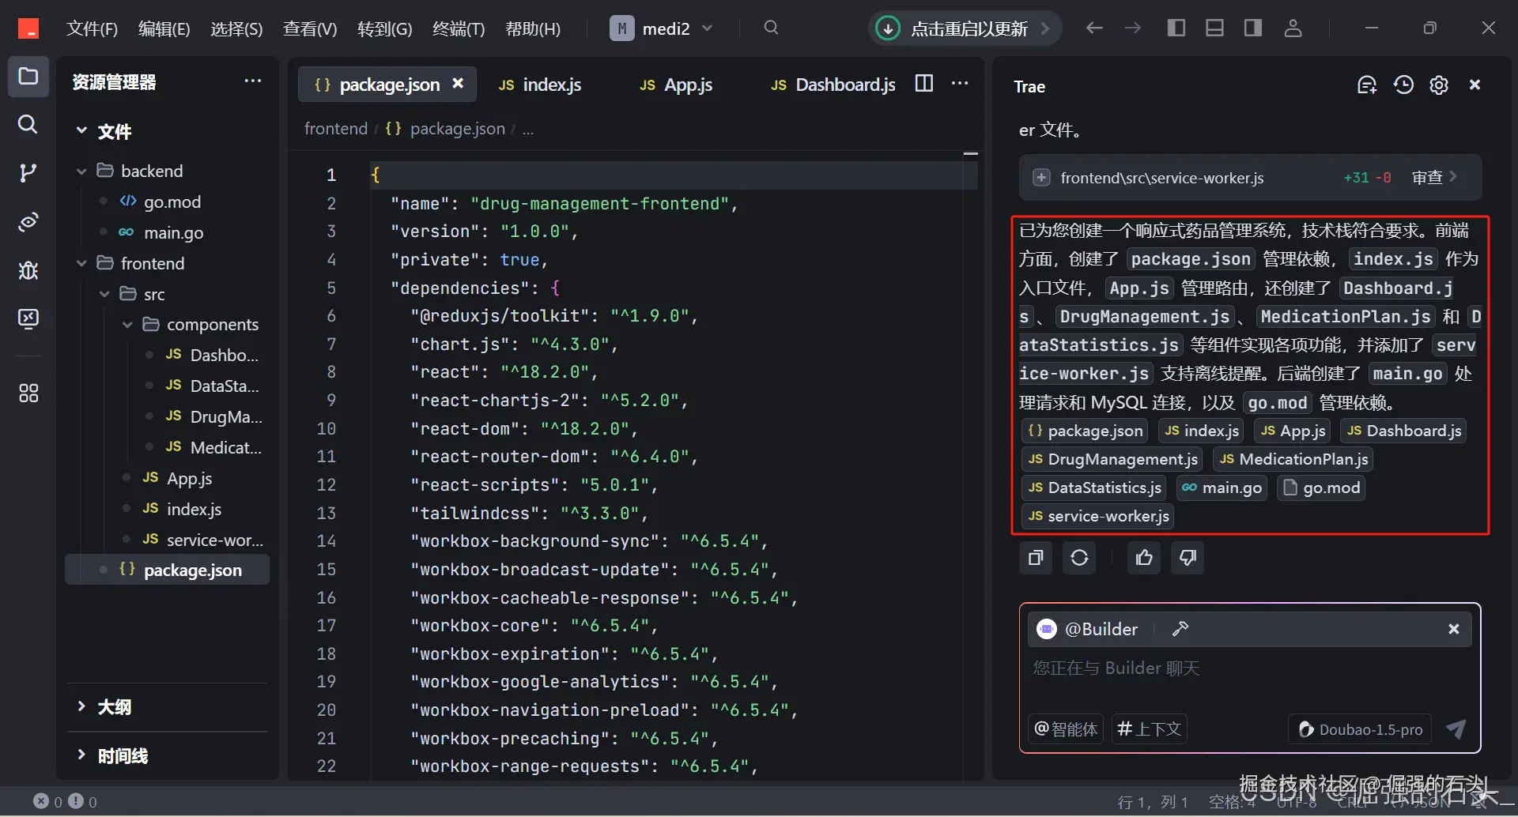The image size is (1518, 817).
Task: Click the thumbs-down feedback icon
Action: coord(1188,558)
